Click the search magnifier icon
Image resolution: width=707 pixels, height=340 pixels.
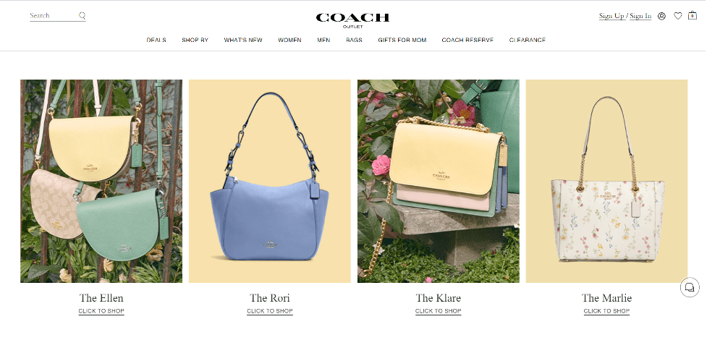click(x=82, y=15)
